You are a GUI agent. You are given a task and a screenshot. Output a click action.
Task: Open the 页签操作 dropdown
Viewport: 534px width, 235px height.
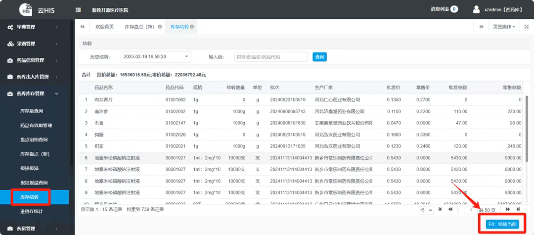click(504, 27)
